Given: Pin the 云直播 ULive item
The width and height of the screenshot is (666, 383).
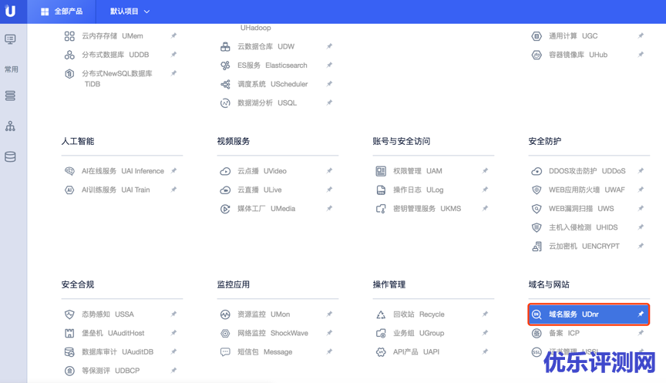Looking at the screenshot, I should pyautogui.click(x=329, y=190).
